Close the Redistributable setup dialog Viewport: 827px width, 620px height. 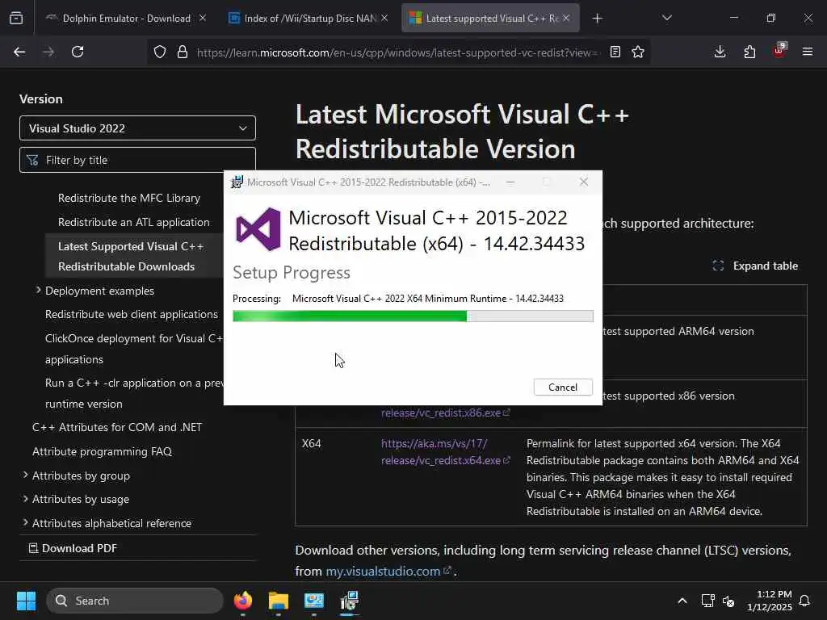tap(583, 182)
